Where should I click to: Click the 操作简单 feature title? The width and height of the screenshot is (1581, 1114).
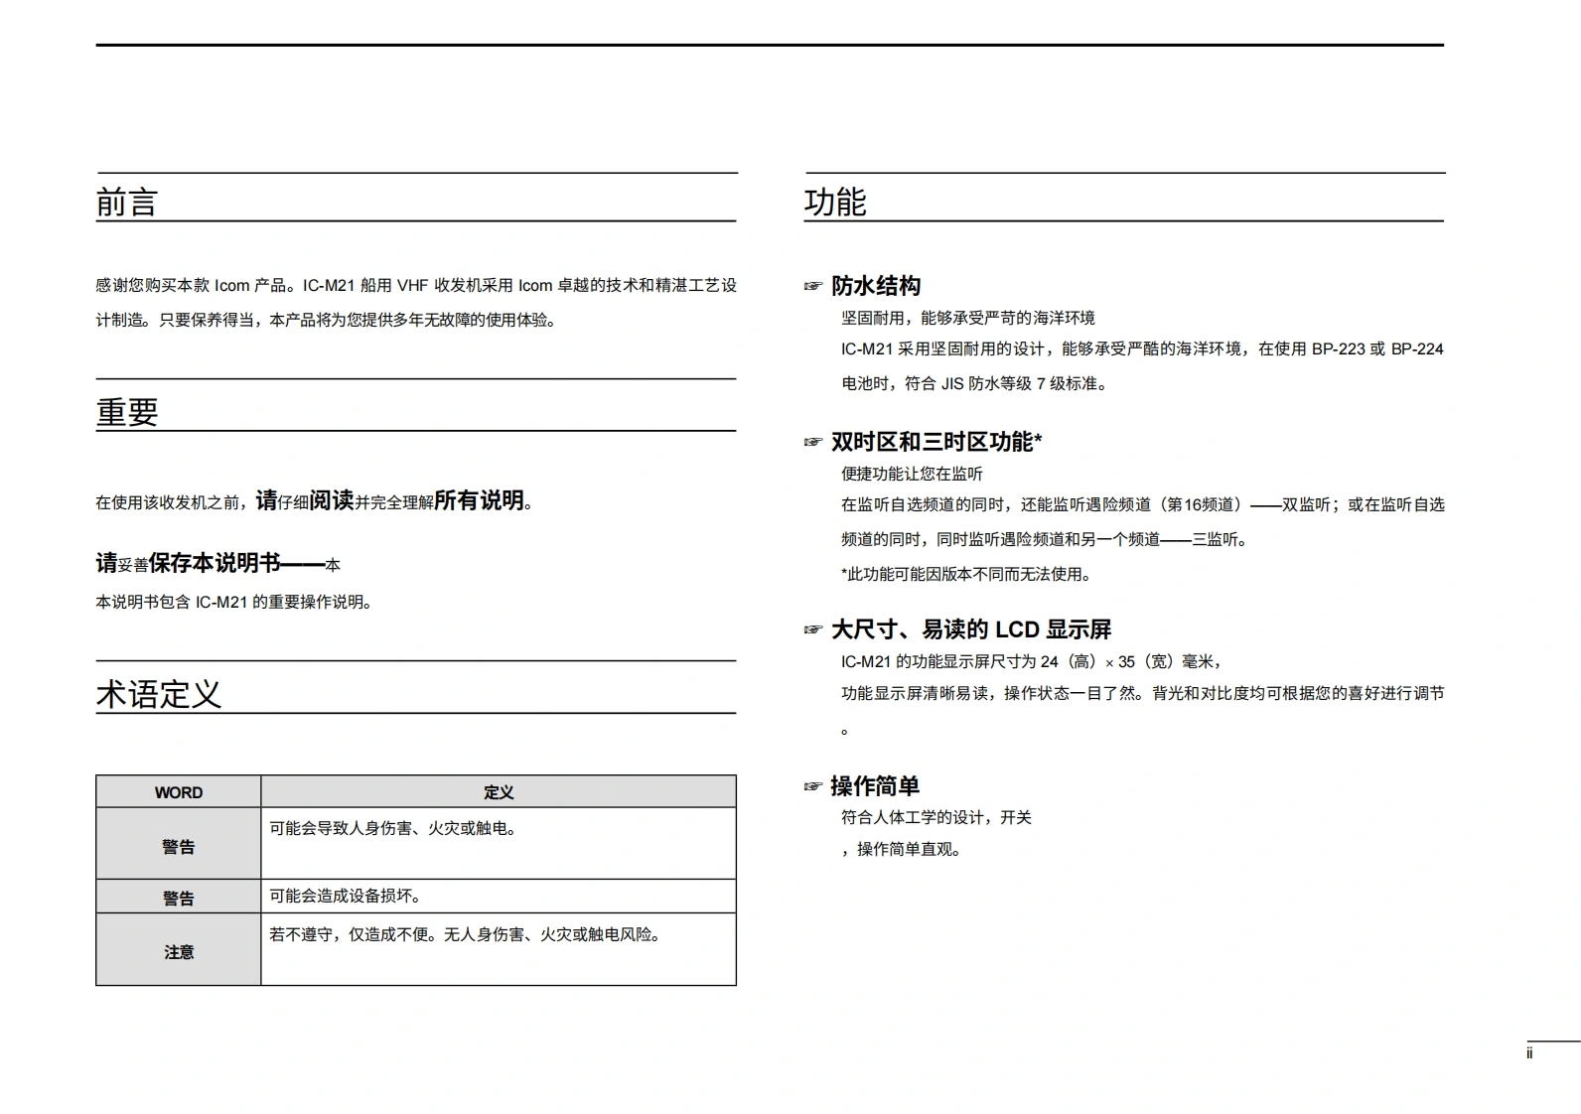click(875, 786)
